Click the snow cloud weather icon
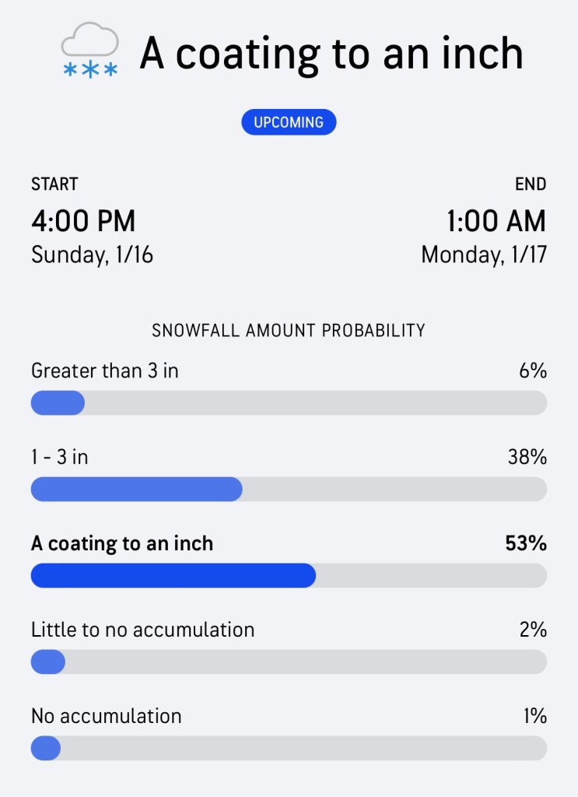The width and height of the screenshot is (578, 797). (90, 51)
